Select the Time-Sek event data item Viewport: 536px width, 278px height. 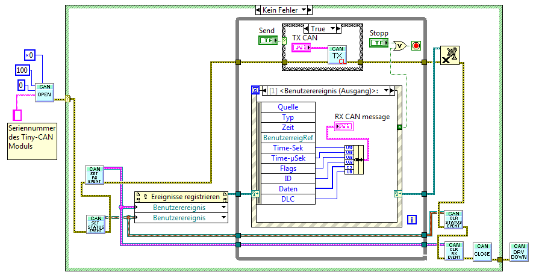[288, 148]
